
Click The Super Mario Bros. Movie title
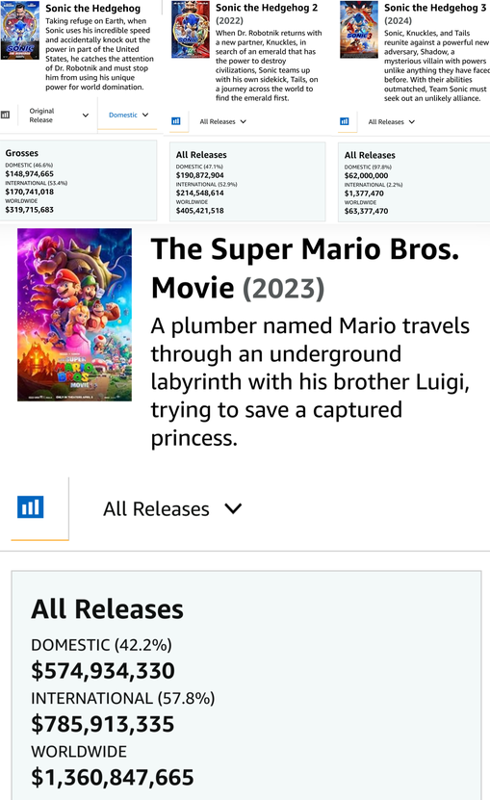click(305, 269)
